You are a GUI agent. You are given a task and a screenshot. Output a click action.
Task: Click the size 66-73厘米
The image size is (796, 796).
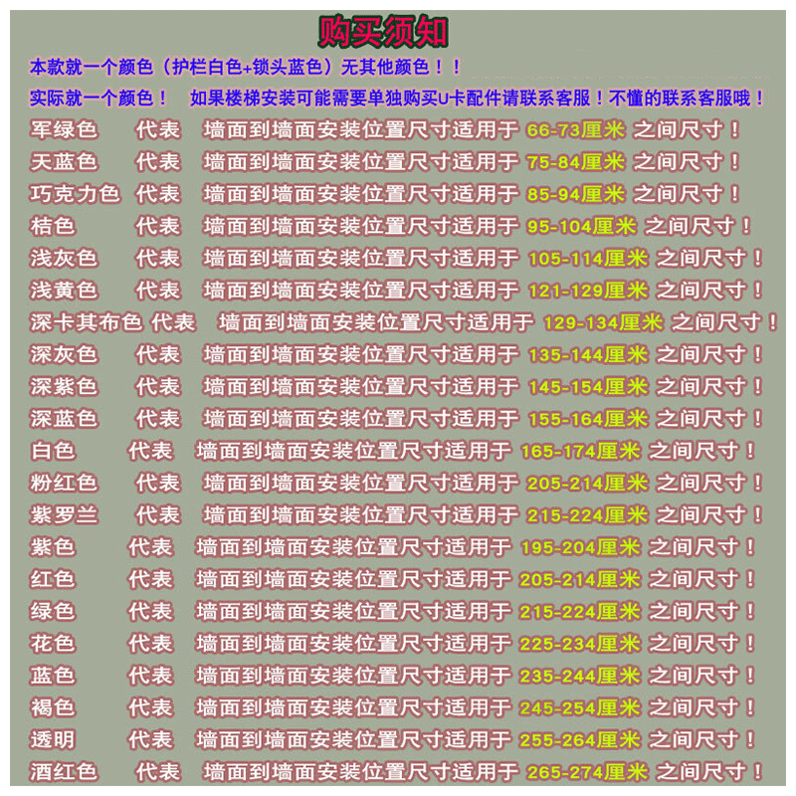(x=575, y=130)
